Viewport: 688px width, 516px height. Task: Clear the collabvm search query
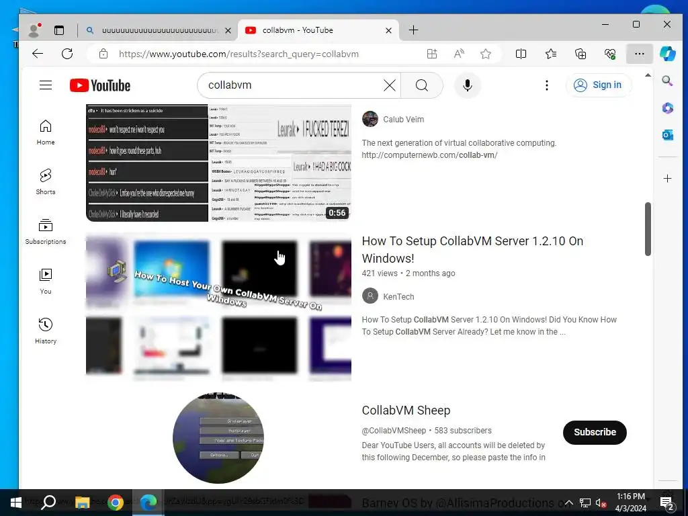390,85
